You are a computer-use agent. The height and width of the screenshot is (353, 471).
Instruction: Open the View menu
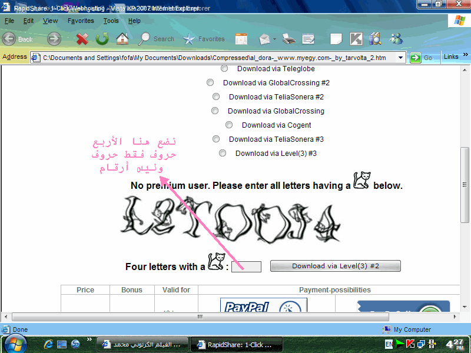50,21
